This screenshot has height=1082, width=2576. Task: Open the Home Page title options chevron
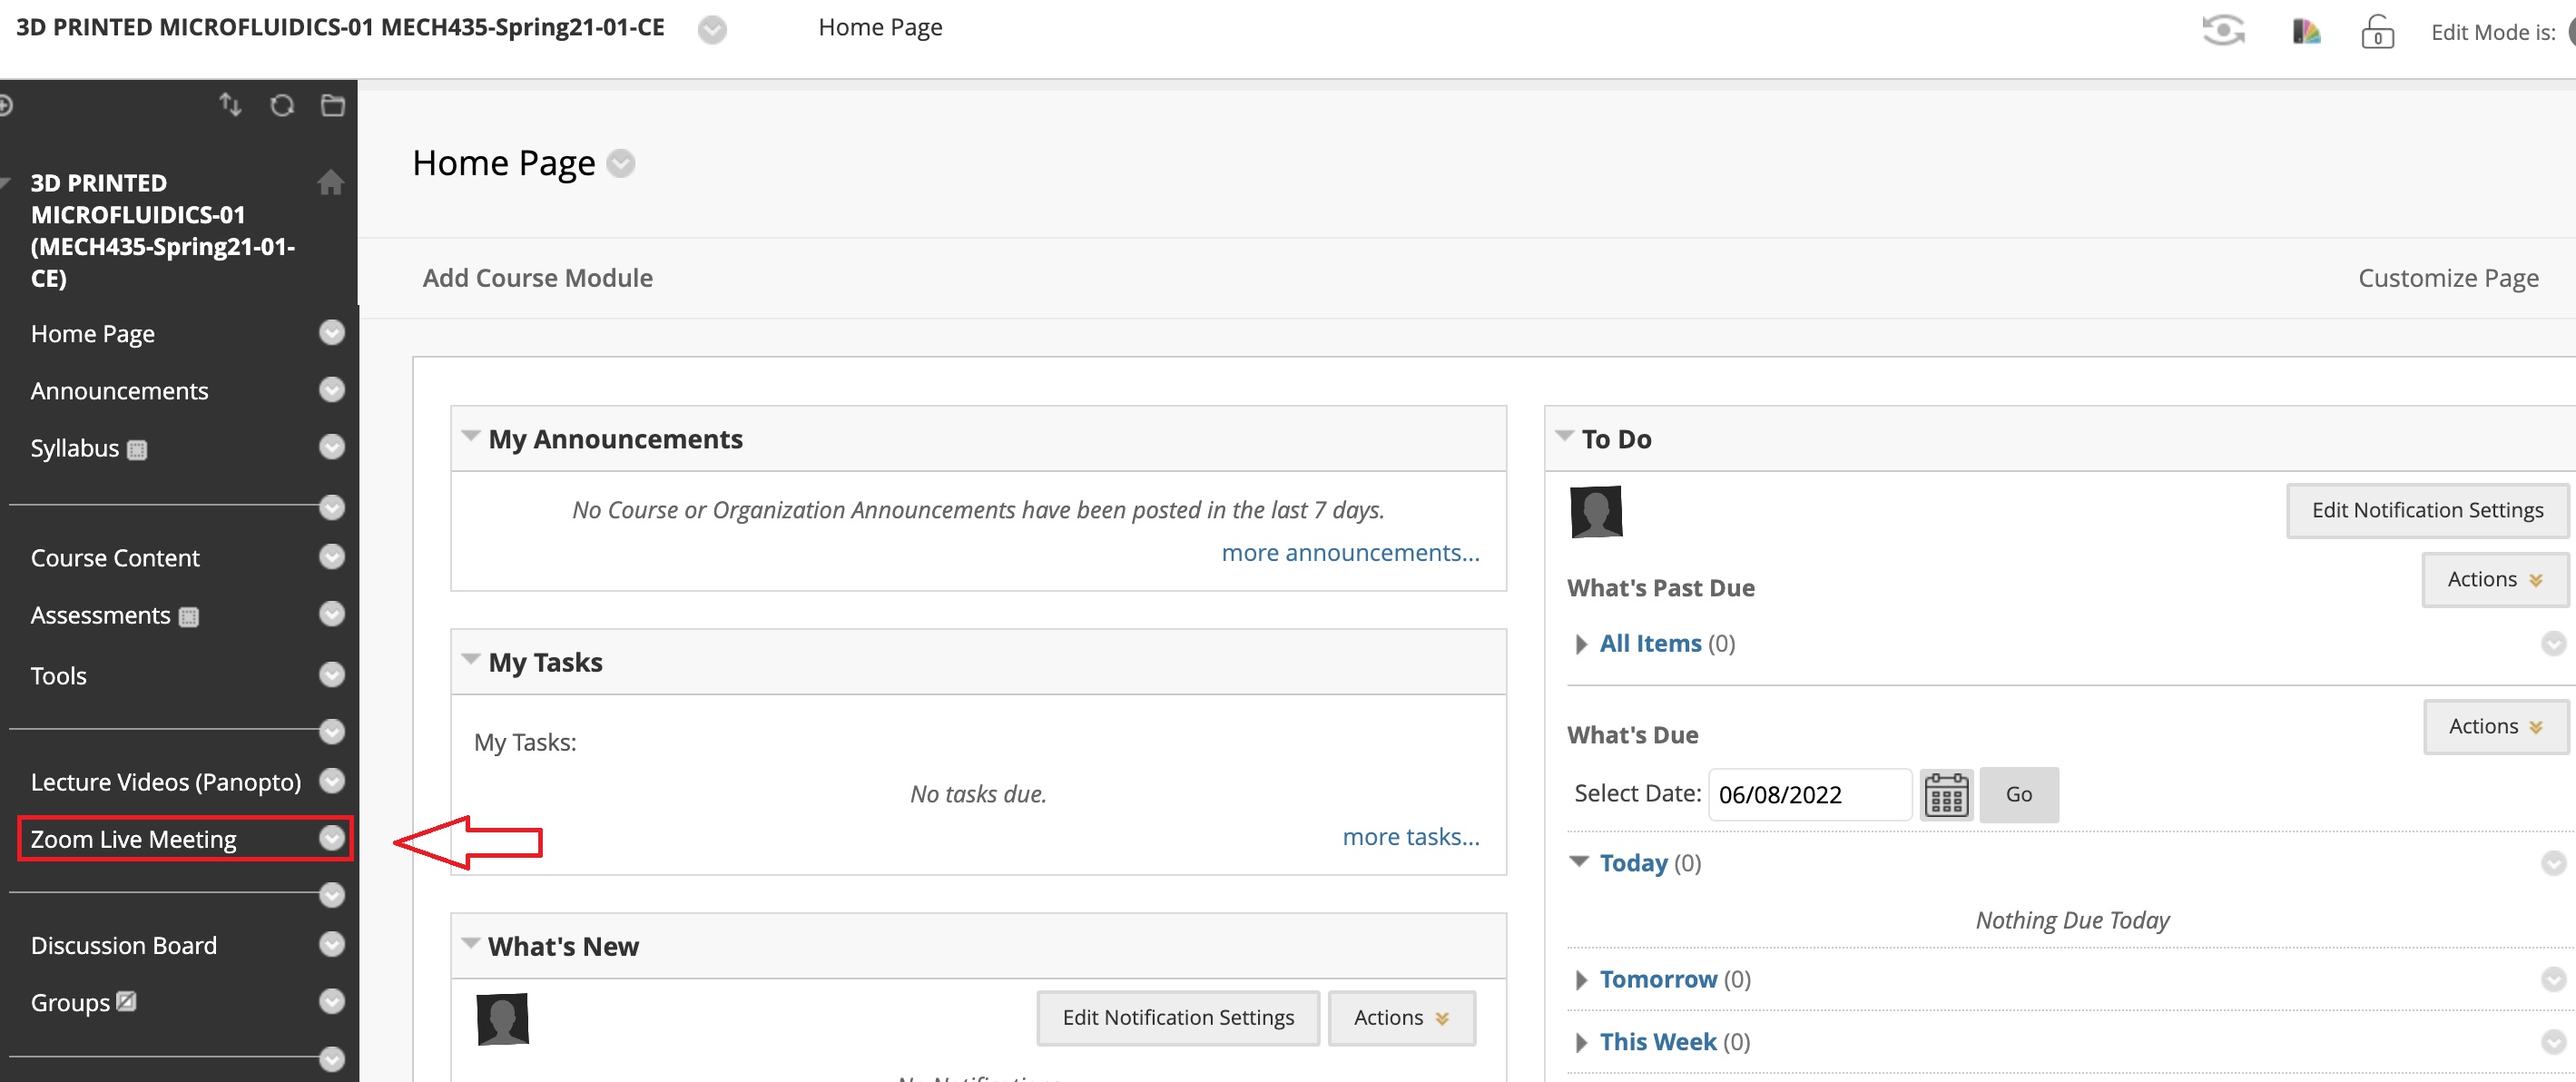coord(621,163)
